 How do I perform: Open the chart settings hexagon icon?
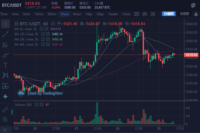click(x=145, y=14)
